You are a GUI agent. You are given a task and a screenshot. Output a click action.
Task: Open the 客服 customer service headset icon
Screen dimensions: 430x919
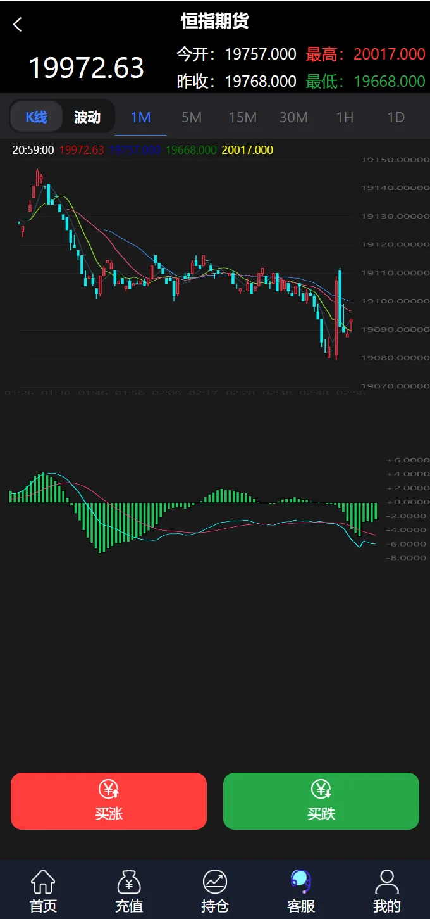tap(301, 881)
